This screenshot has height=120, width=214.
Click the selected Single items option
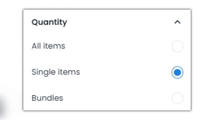point(177,72)
